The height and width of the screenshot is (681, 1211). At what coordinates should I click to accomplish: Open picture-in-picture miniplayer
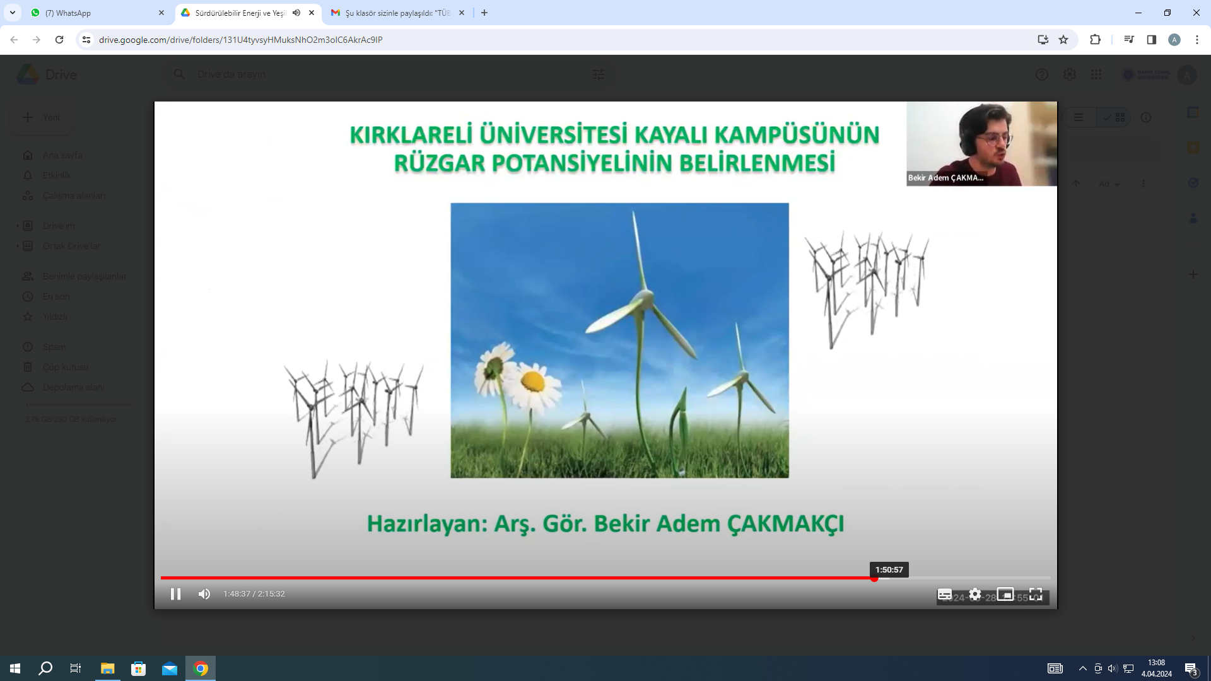click(1005, 594)
